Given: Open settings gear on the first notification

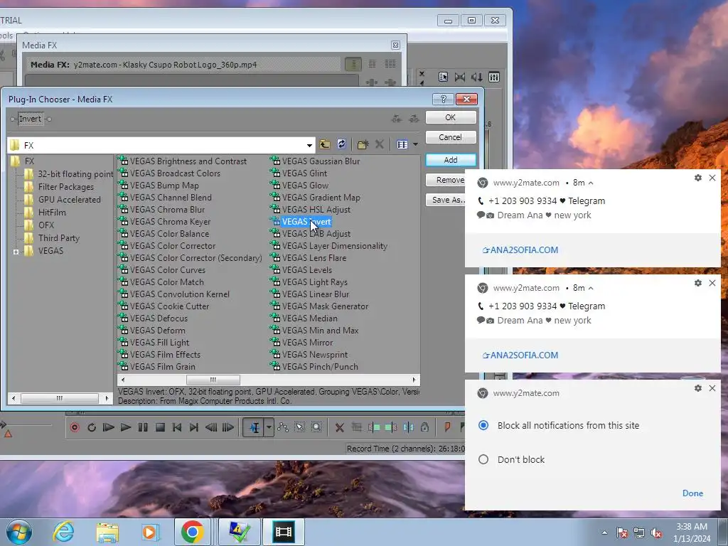Looking at the screenshot, I should pos(698,178).
